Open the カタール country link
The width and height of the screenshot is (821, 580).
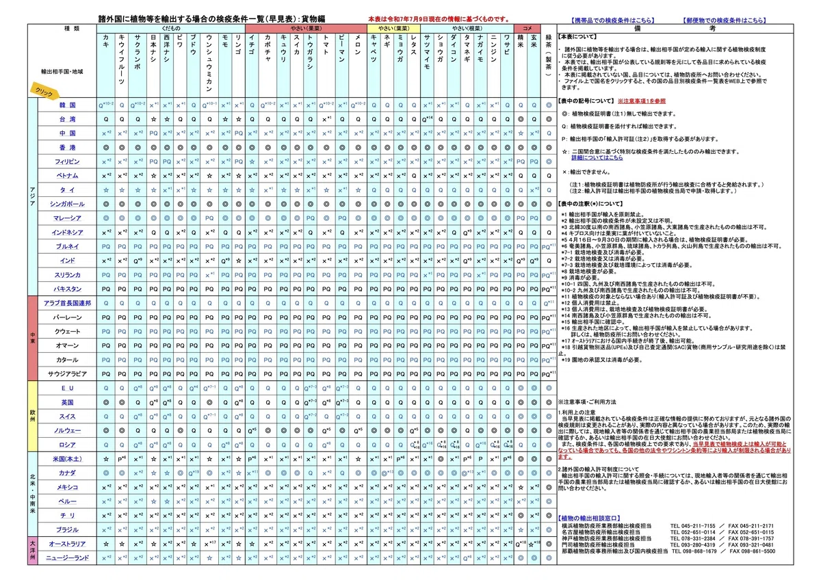point(67,359)
